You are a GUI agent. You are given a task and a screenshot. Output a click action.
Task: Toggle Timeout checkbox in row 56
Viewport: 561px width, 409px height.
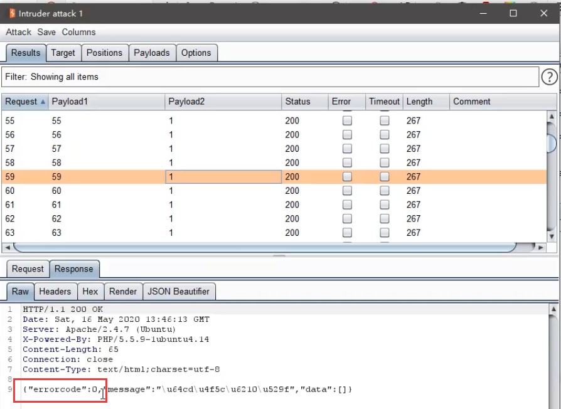point(385,135)
